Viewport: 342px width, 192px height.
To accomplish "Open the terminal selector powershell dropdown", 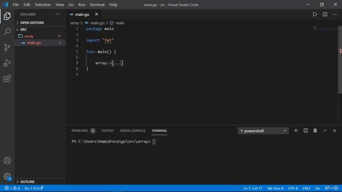I will pos(263,131).
